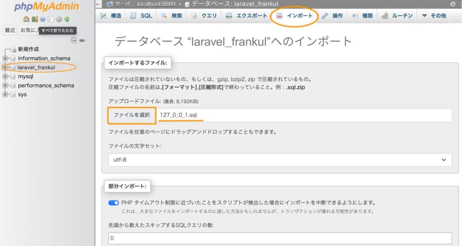462x246 pixels.
Task: Open the 権限 privileges tab
Action: tap(363, 16)
